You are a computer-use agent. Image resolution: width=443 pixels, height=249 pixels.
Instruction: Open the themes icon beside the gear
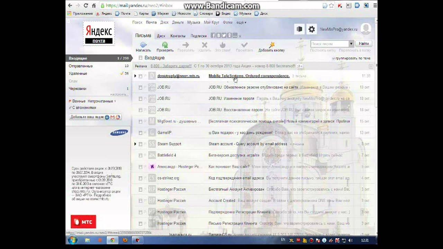tap(299, 29)
